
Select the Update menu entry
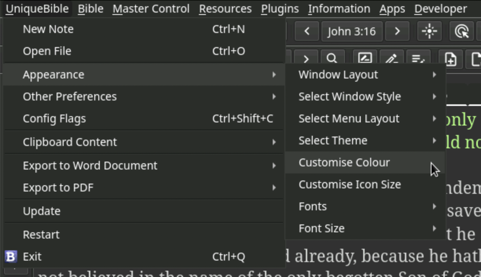pos(144,211)
